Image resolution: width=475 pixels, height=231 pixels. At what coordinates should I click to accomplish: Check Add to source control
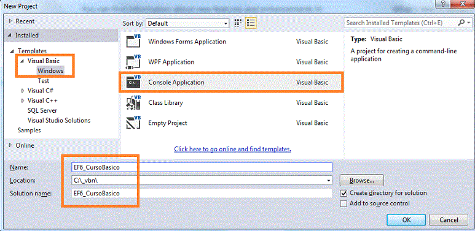pyautogui.click(x=343, y=203)
